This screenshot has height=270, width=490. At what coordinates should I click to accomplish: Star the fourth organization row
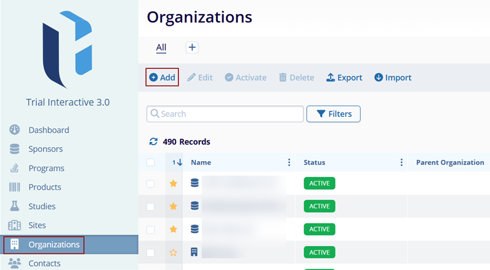(173, 252)
